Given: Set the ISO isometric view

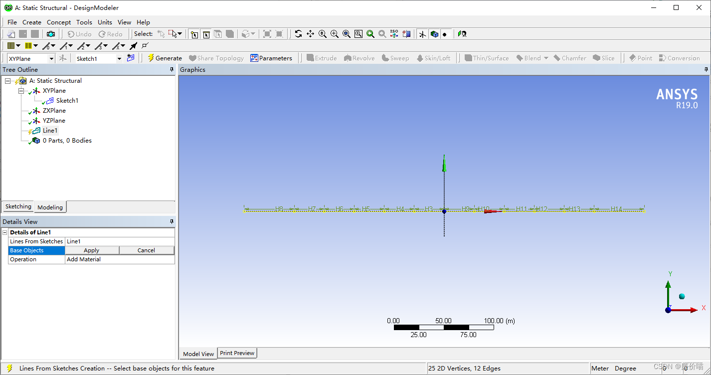Looking at the screenshot, I should (394, 34).
